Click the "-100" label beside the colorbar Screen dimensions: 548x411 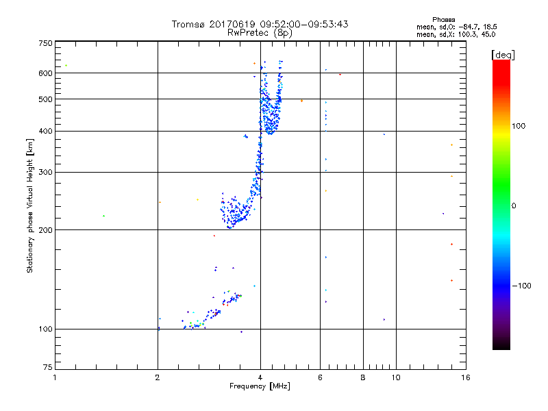coord(522,286)
